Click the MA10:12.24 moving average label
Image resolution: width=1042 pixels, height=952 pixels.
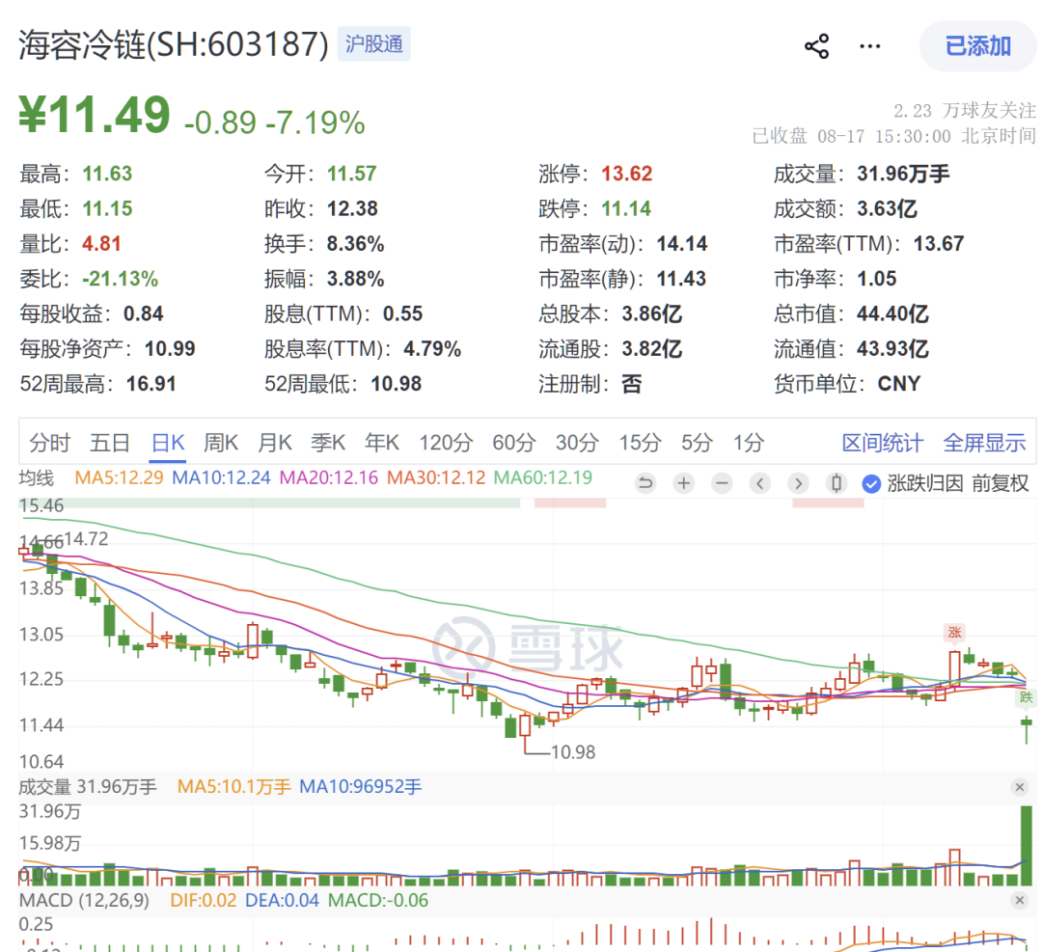[221, 477]
